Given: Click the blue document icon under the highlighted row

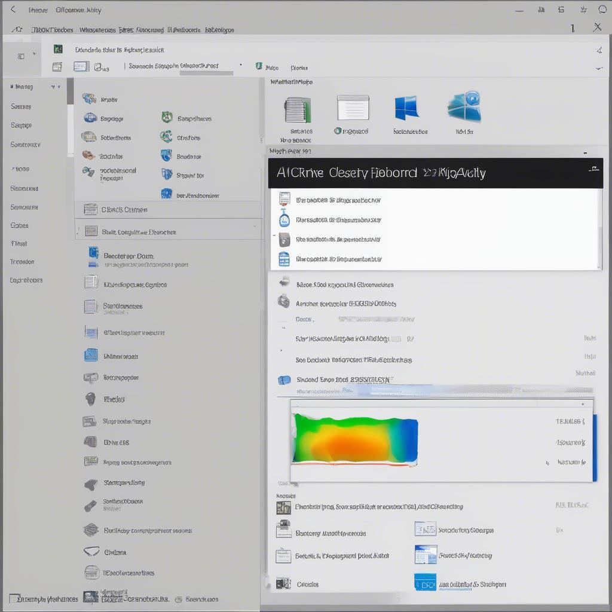Looking at the screenshot, I should [x=93, y=253].
